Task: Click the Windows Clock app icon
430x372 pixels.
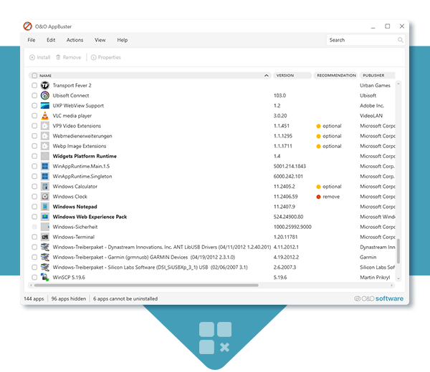Action: point(44,196)
